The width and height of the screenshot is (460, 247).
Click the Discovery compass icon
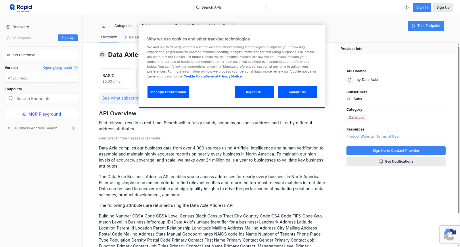(x=8, y=27)
